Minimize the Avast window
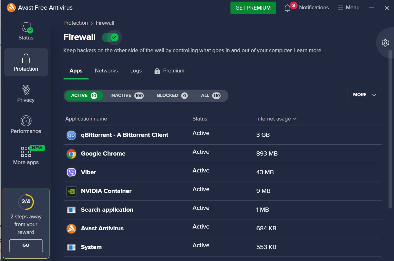Viewport: 394px width, 261px height. (371, 8)
